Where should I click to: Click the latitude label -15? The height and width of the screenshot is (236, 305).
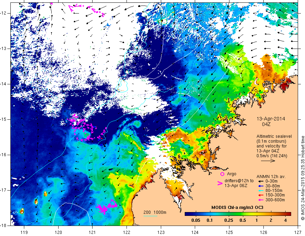pyautogui.click(x=4, y=119)
